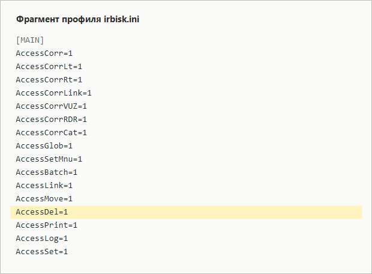Click the AccessCorrVUZ=1 line
The image size is (372, 274).
pyautogui.click(x=51, y=106)
